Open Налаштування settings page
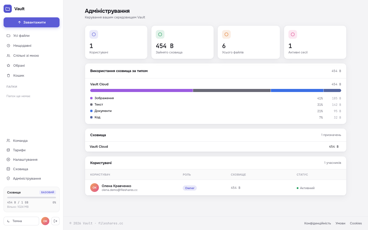 click(x=31, y=159)
